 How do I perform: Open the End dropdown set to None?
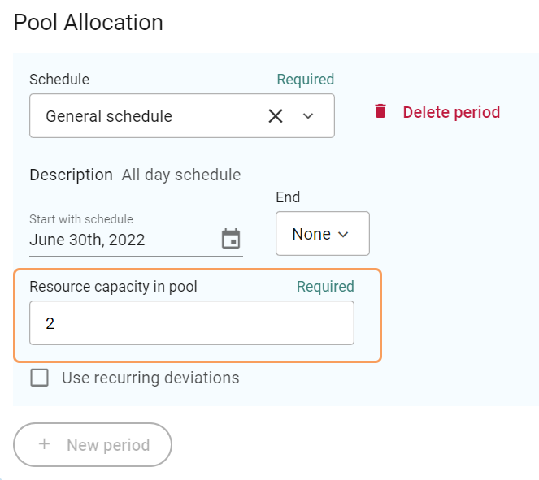[322, 234]
